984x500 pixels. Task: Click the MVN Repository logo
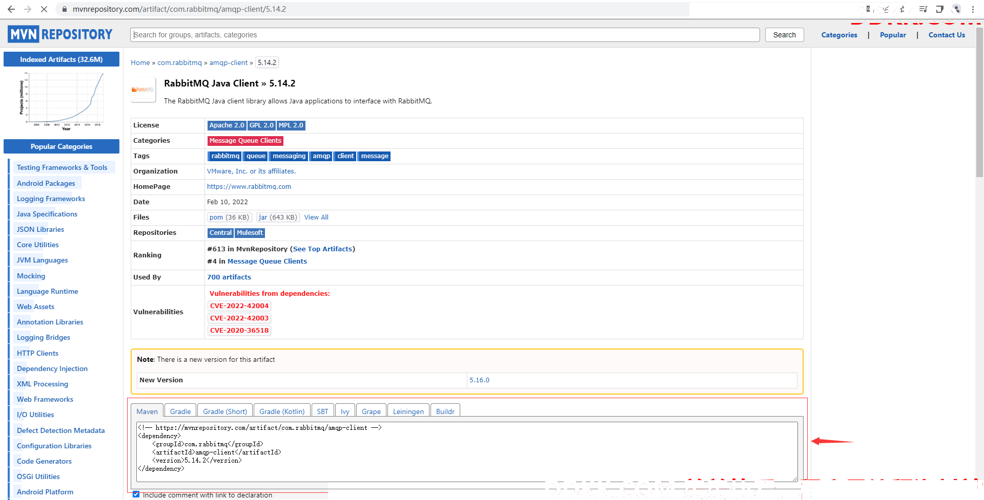60,34
